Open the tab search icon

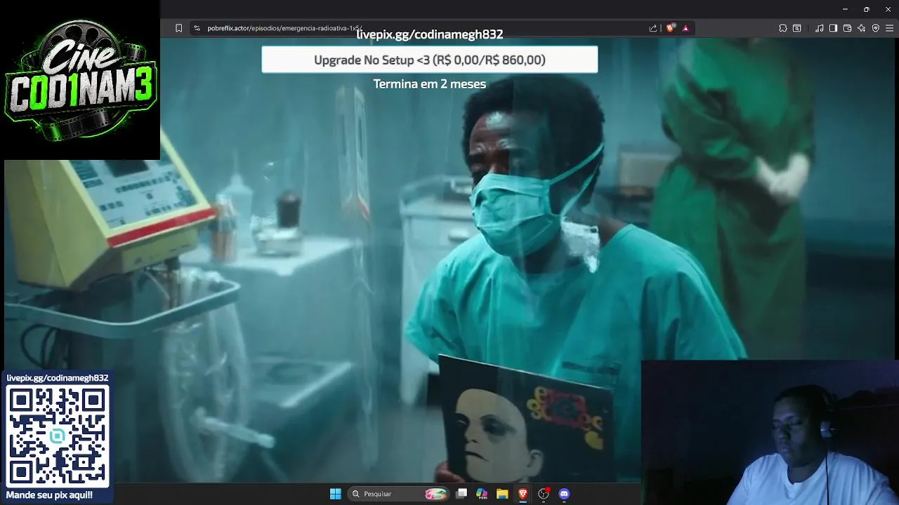click(x=797, y=28)
